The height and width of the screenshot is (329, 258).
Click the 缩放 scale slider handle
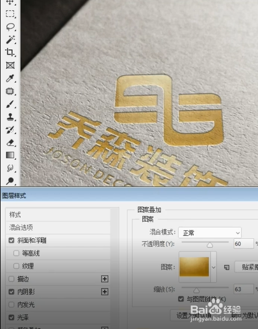coord(196,290)
